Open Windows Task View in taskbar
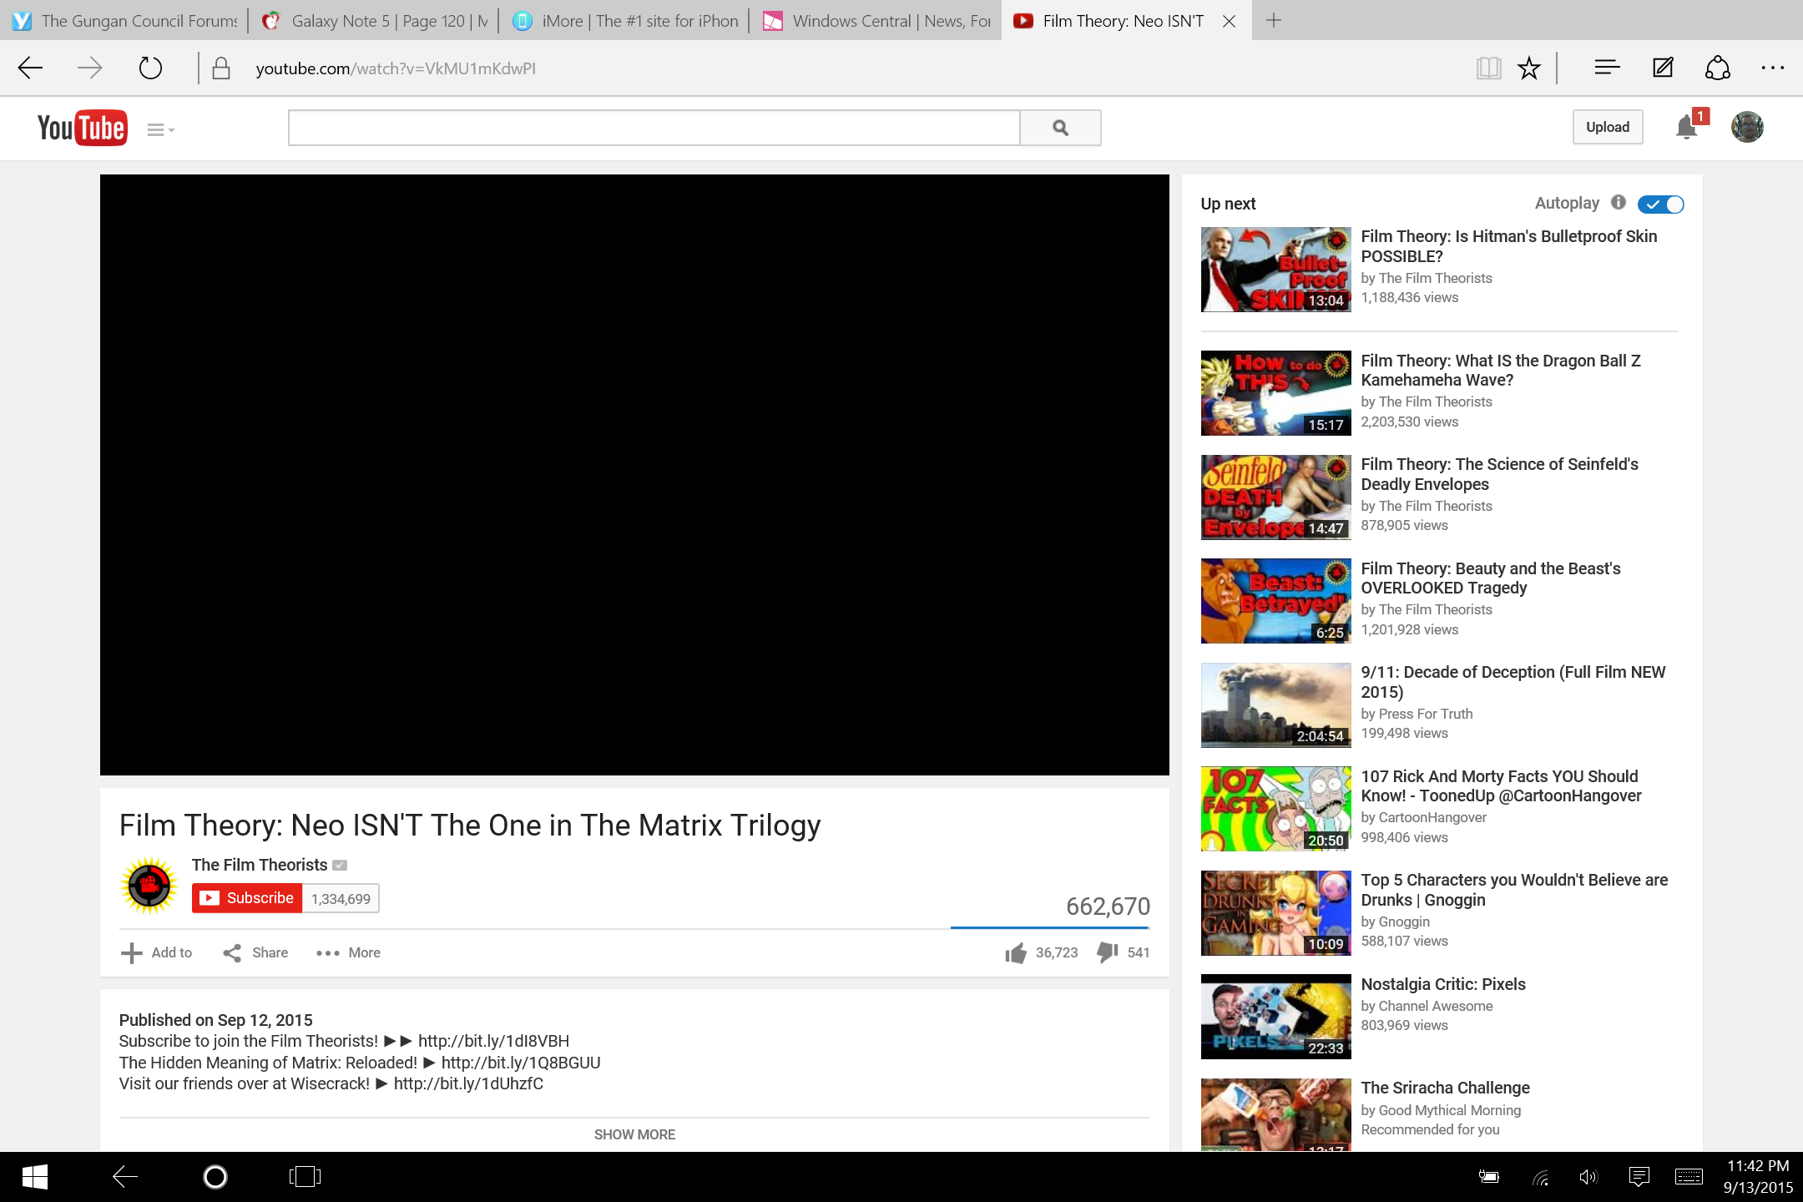Viewport: 1803px width, 1202px height. click(305, 1177)
